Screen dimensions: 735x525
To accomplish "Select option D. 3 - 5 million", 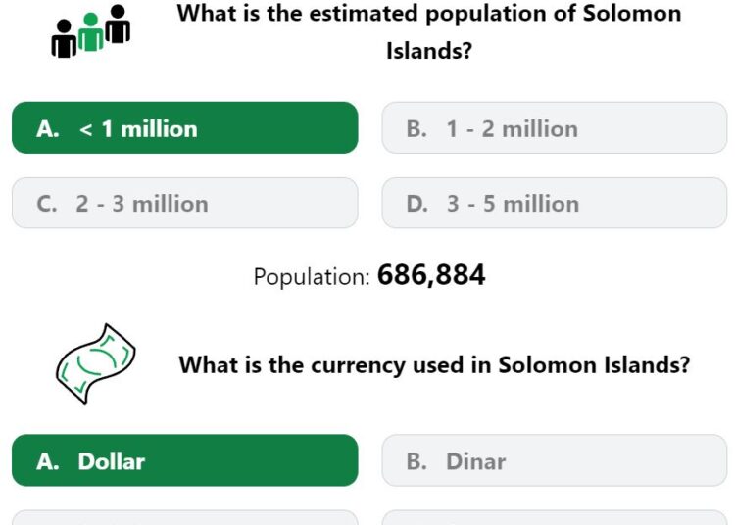I will (555, 203).
